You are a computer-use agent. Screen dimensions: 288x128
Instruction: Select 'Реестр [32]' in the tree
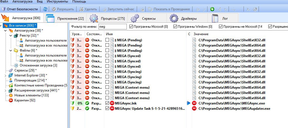(29, 35)
